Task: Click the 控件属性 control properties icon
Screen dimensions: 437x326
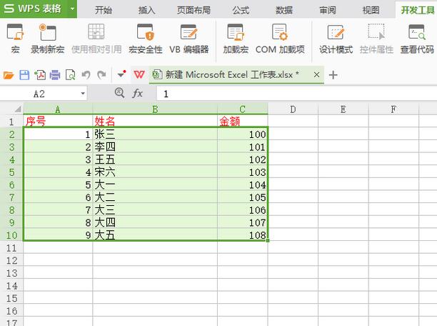Action: click(x=376, y=32)
